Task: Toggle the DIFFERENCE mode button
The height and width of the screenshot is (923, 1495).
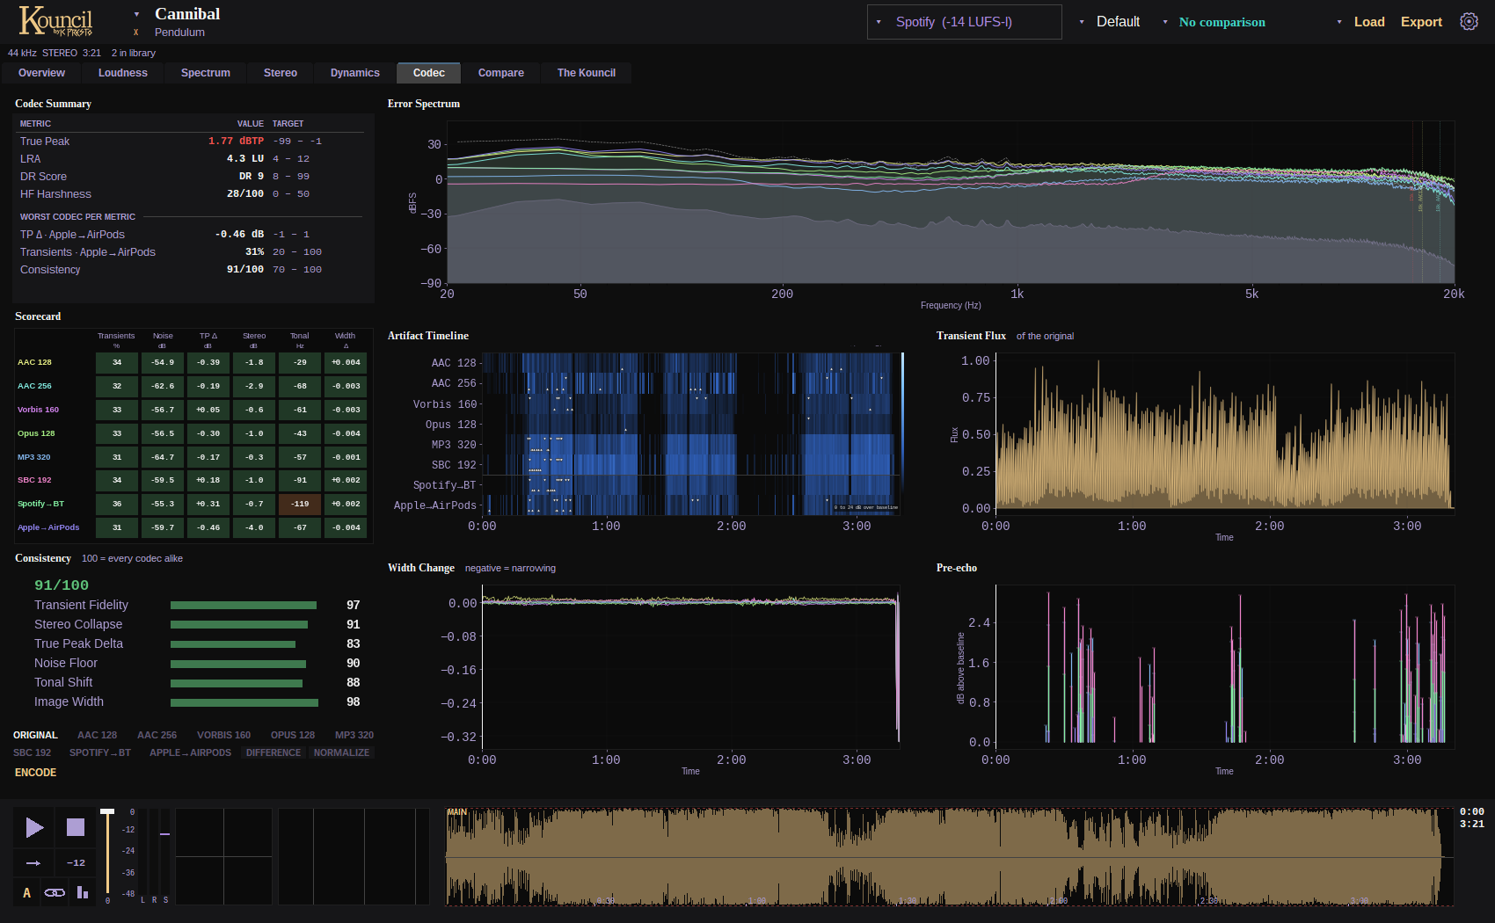Action: pos(273,752)
